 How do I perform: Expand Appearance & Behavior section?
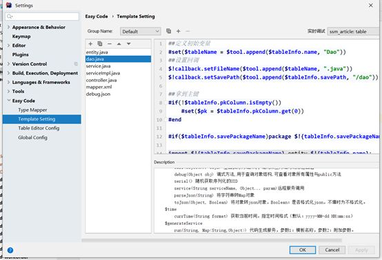pos(8,27)
